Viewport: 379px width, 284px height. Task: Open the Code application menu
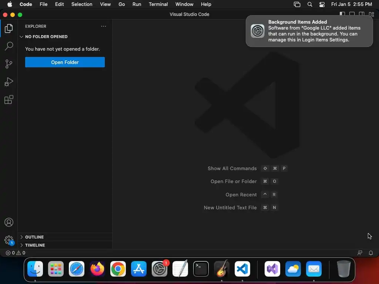[26, 4]
